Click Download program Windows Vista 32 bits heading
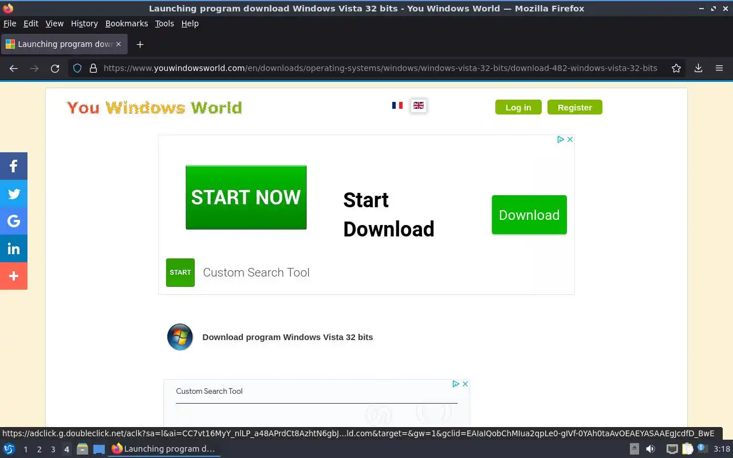Screen dimensions: 733x458 click(x=287, y=337)
